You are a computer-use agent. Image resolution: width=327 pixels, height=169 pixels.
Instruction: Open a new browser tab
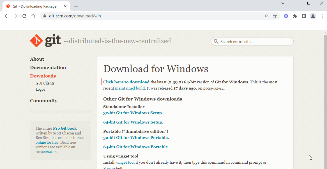(x=76, y=6)
